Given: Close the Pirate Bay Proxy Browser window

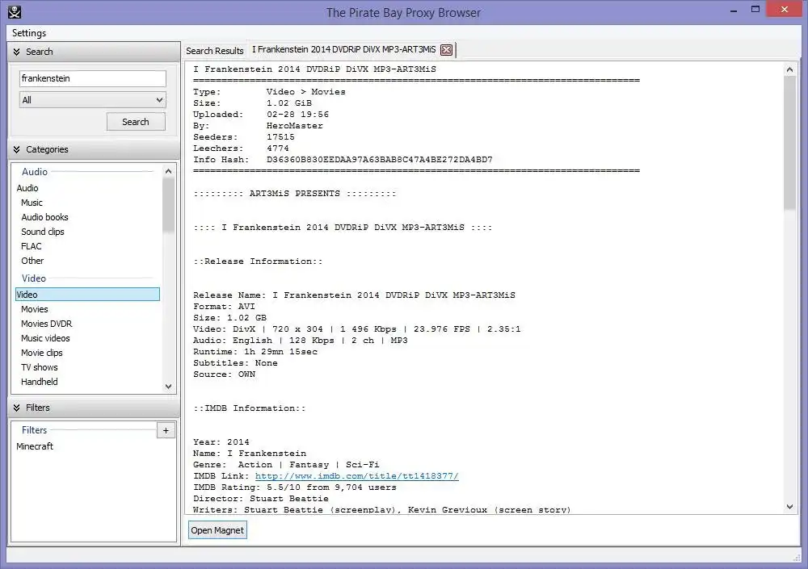Looking at the screenshot, I should tap(784, 9).
